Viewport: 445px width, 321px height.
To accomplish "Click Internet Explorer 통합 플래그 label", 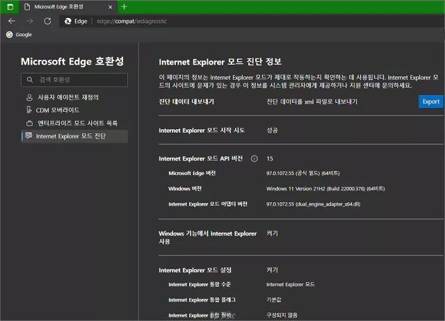I will [202, 299].
